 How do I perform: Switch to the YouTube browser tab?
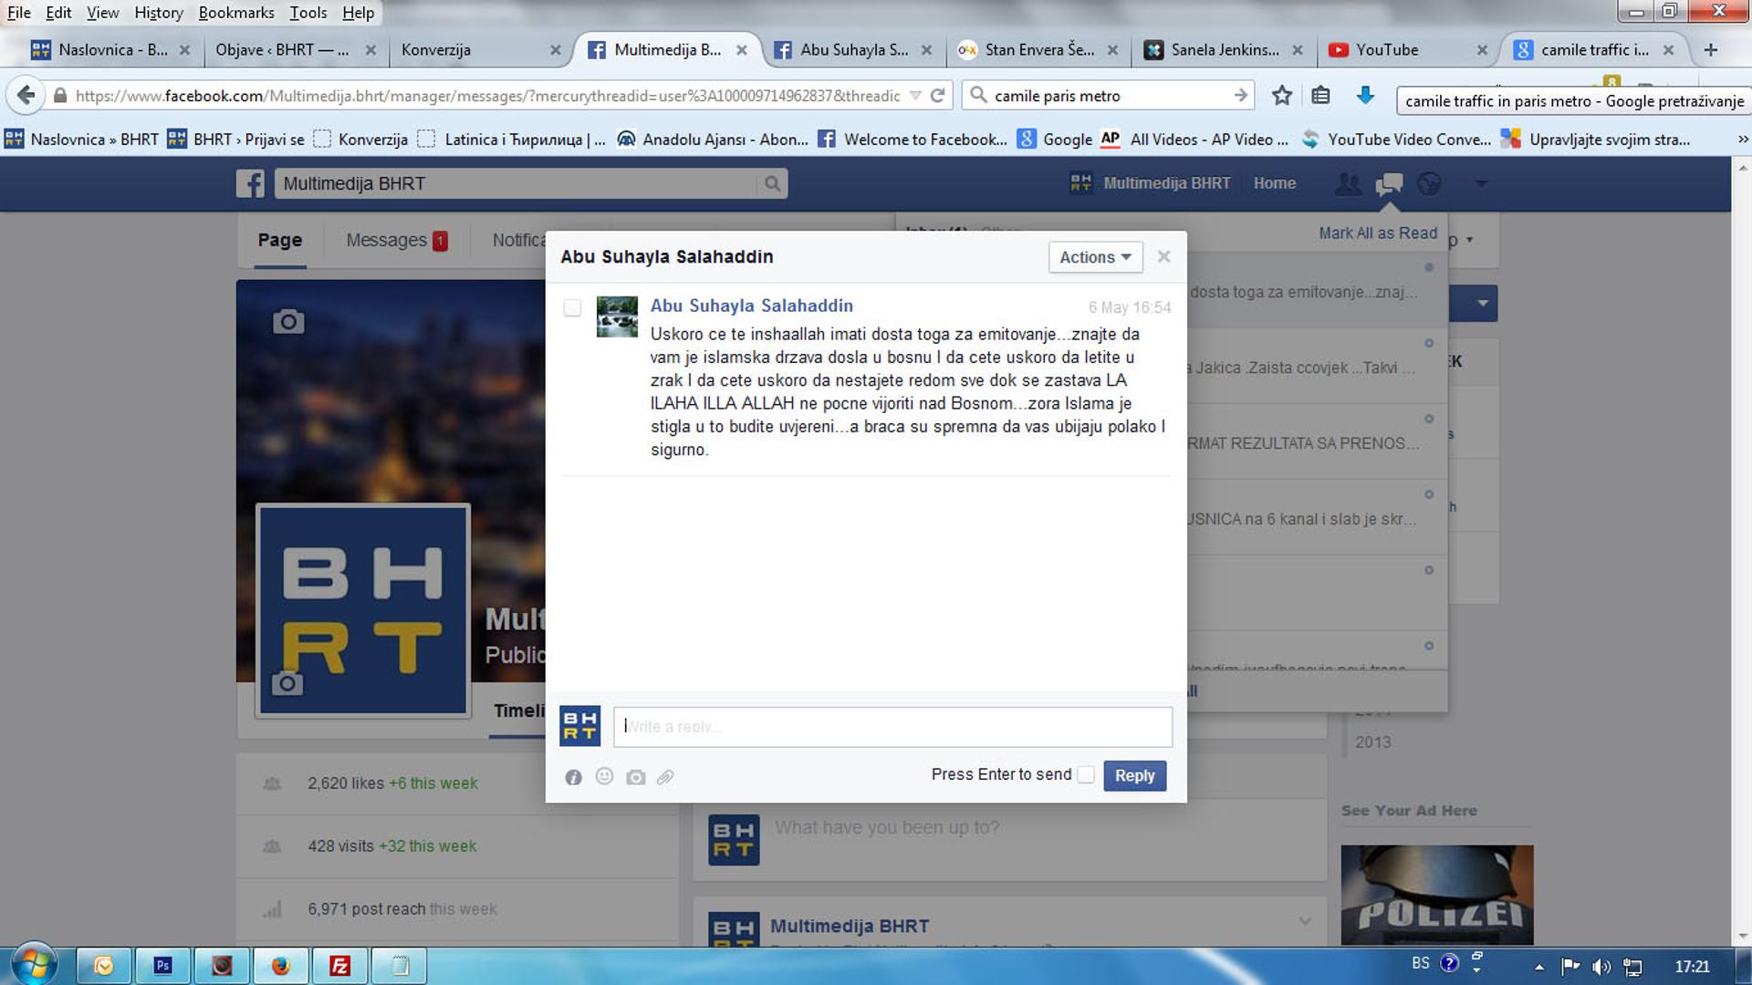point(1386,50)
